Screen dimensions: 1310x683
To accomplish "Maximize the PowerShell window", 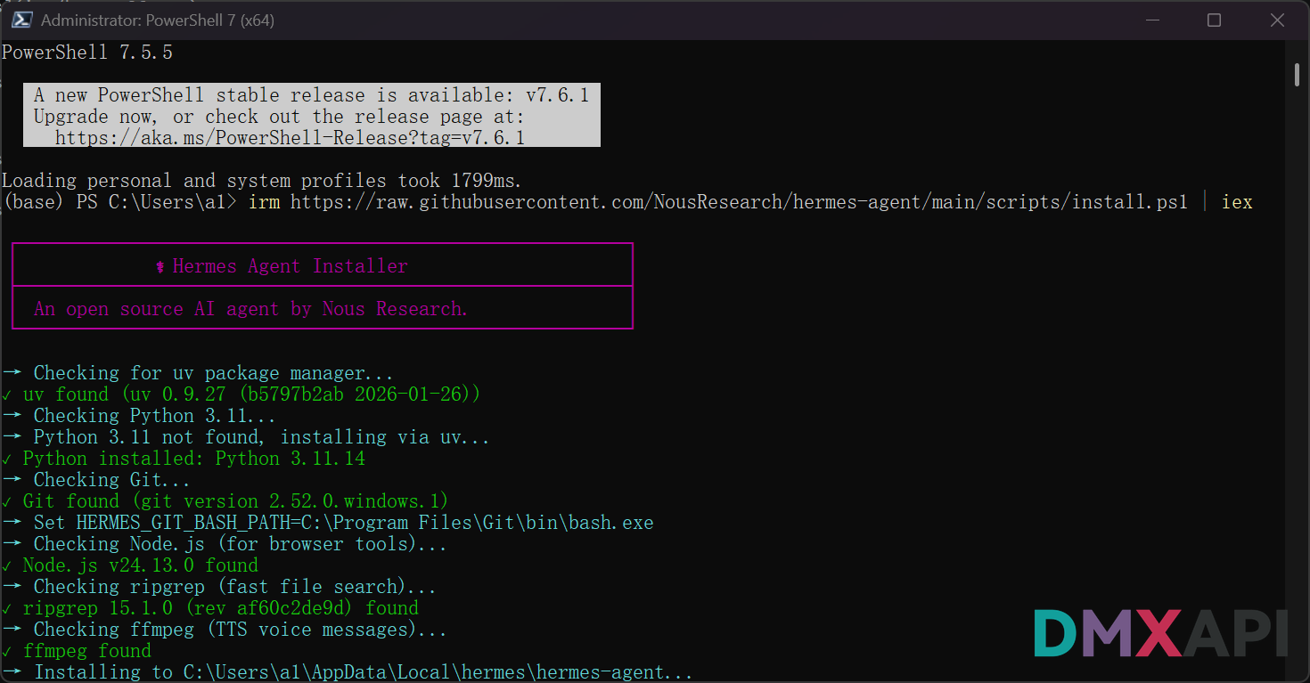I will coord(1214,20).
